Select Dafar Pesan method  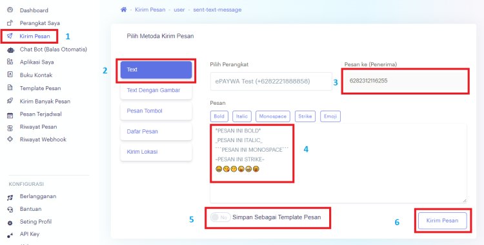point(156,132)
